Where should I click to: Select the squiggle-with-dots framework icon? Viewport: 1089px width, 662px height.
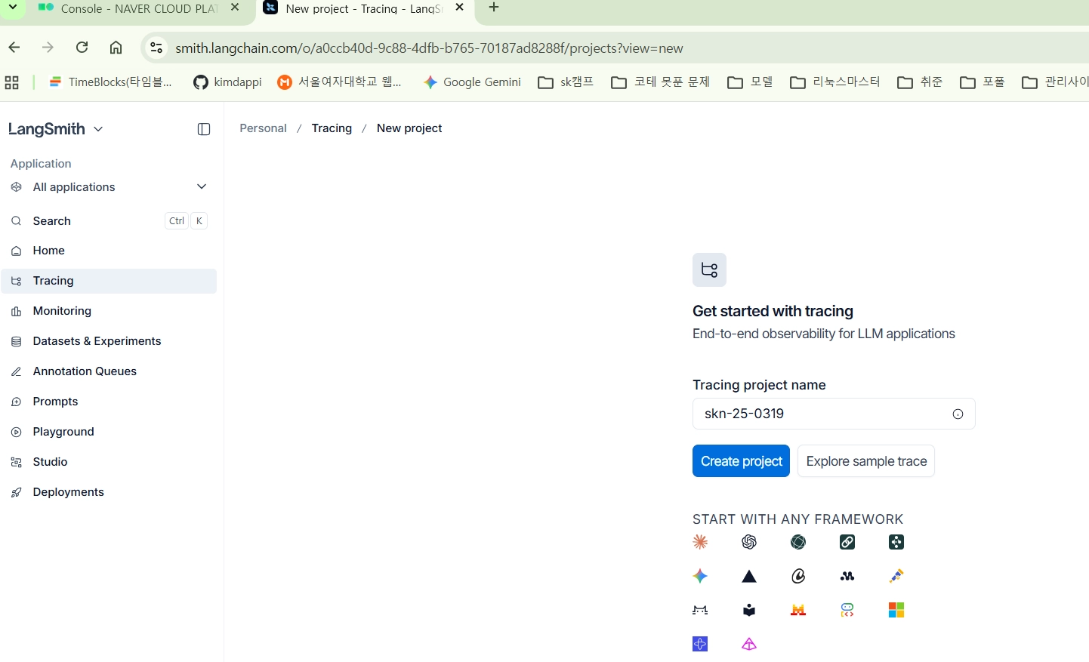(847, 576)
